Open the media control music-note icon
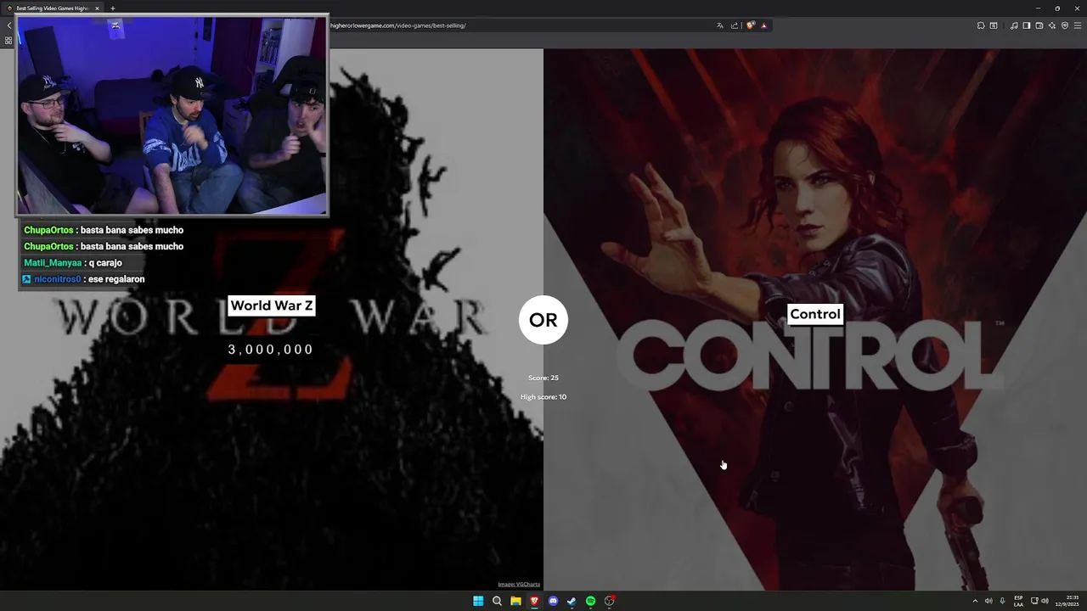 click(x=1014, y=25)
